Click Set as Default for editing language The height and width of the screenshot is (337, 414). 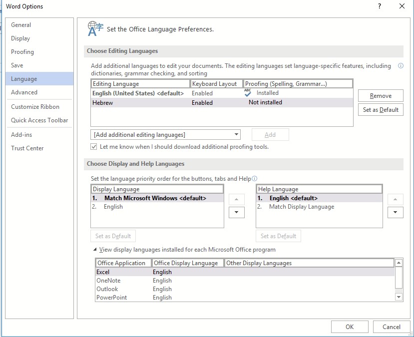point(381,109)
